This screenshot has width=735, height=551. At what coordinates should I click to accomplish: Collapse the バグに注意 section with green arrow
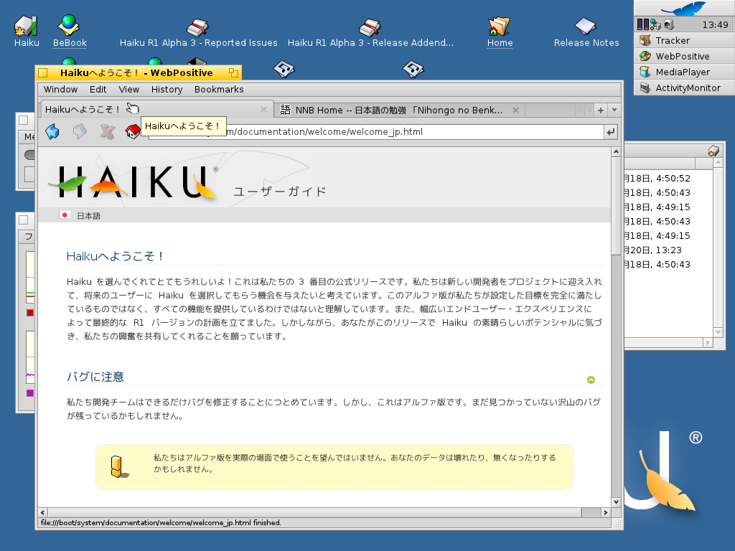click(591, 380)
